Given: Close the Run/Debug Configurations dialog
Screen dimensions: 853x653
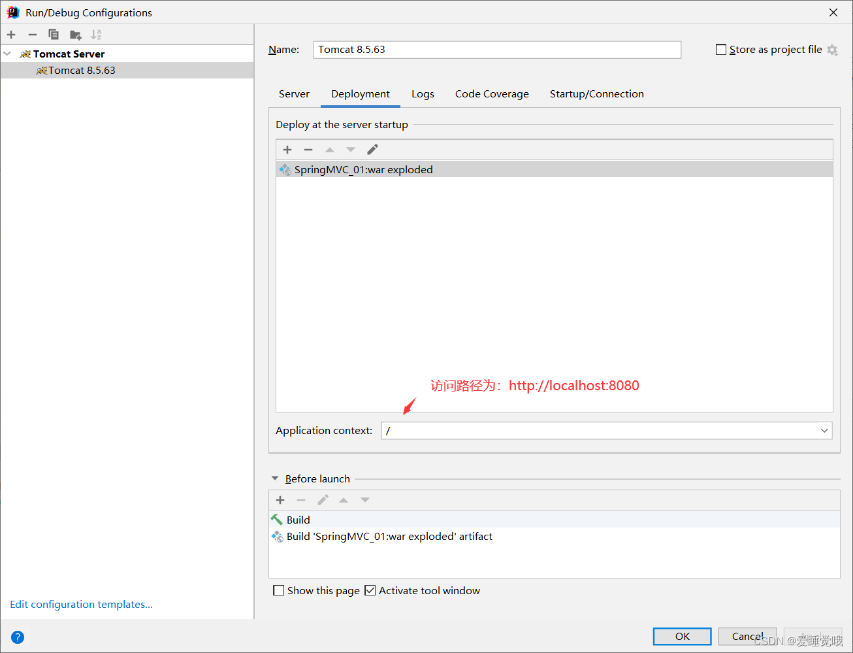Looking at the screenshot, I should (x=833, y=12).
